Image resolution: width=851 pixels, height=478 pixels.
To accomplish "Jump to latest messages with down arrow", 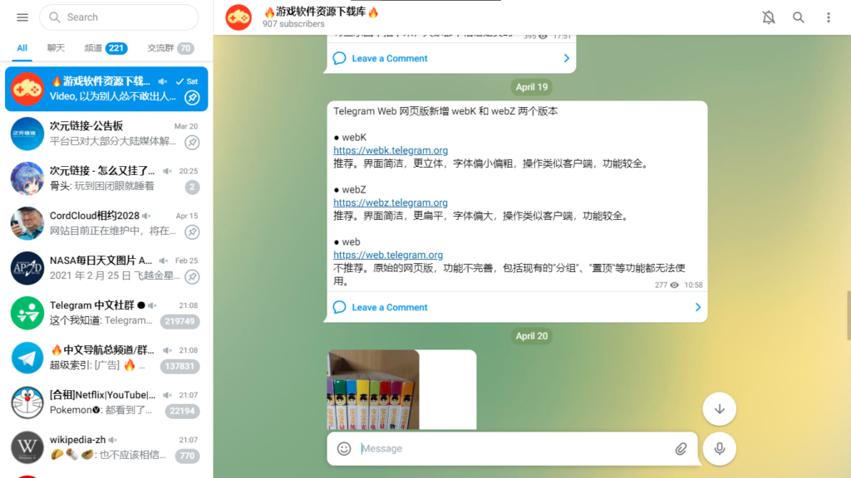I will 719,409.
